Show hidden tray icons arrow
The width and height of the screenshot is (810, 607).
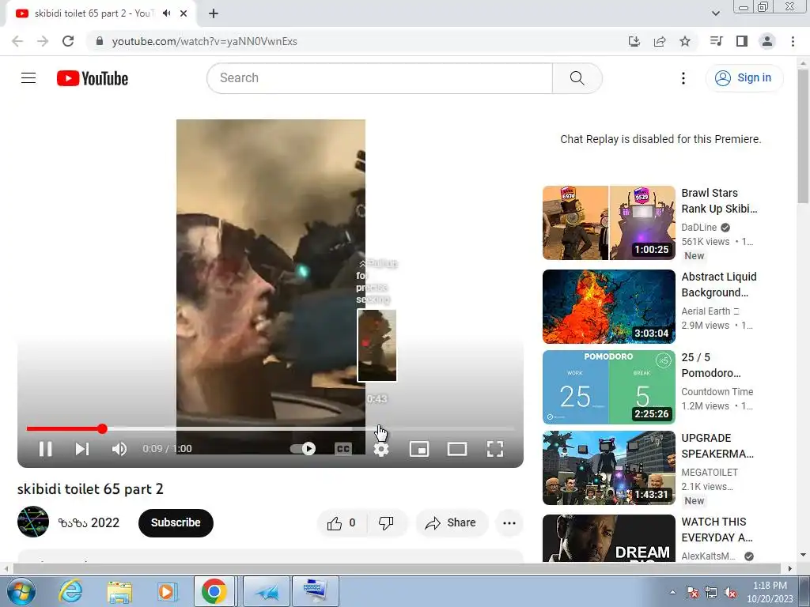pos(672,592)
